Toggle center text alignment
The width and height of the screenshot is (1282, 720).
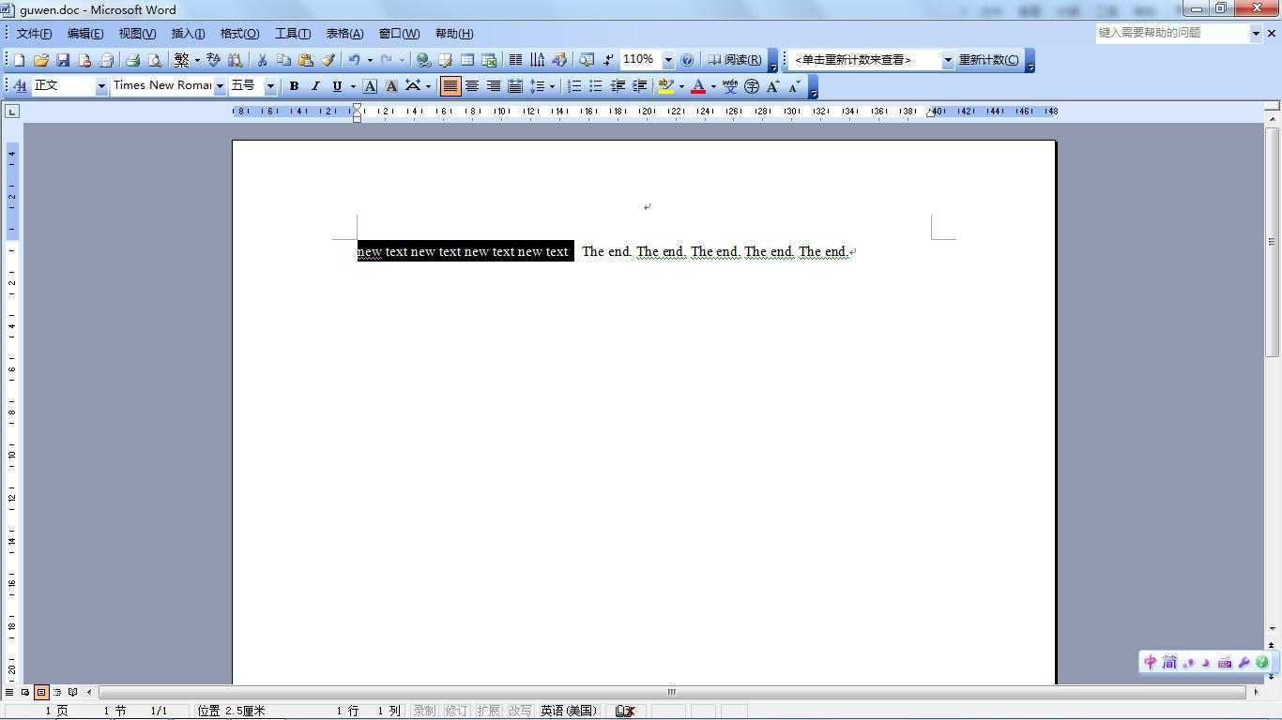click(472, 86)
